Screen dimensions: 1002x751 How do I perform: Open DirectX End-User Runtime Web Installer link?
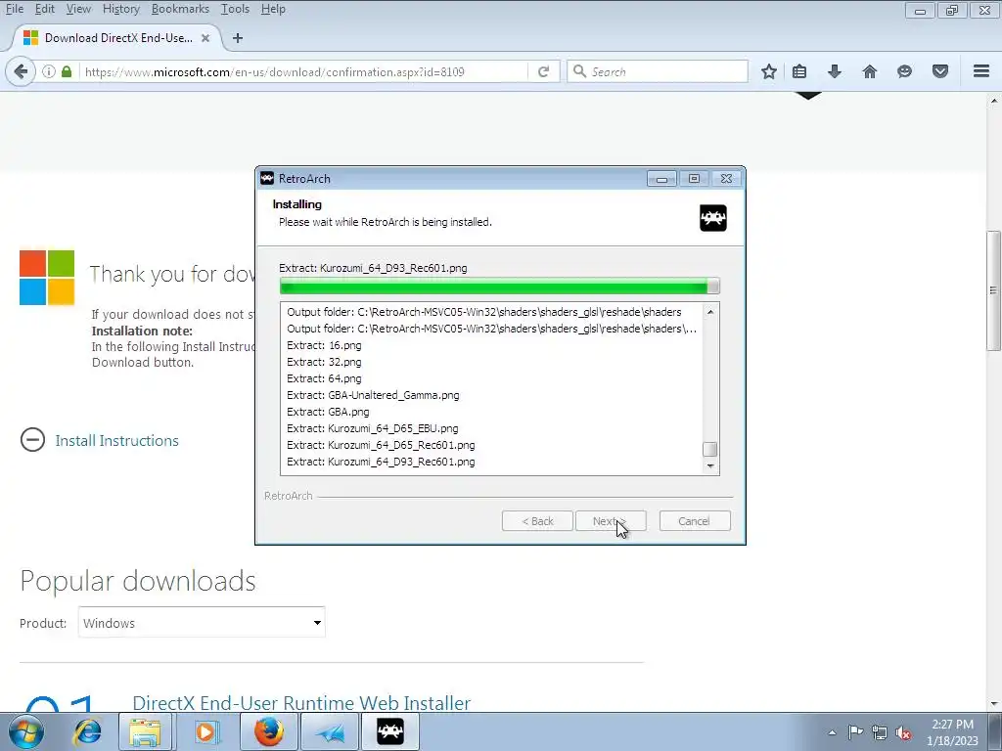[301, 703]
